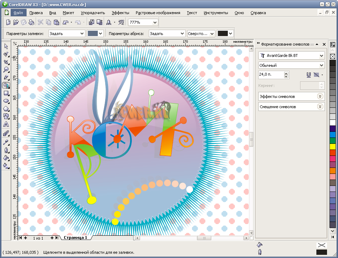The height and width of the screenshot is (258, 338).
Task: Open the AvantGarde Bk BT font dropdown
Action: point(321,55)
